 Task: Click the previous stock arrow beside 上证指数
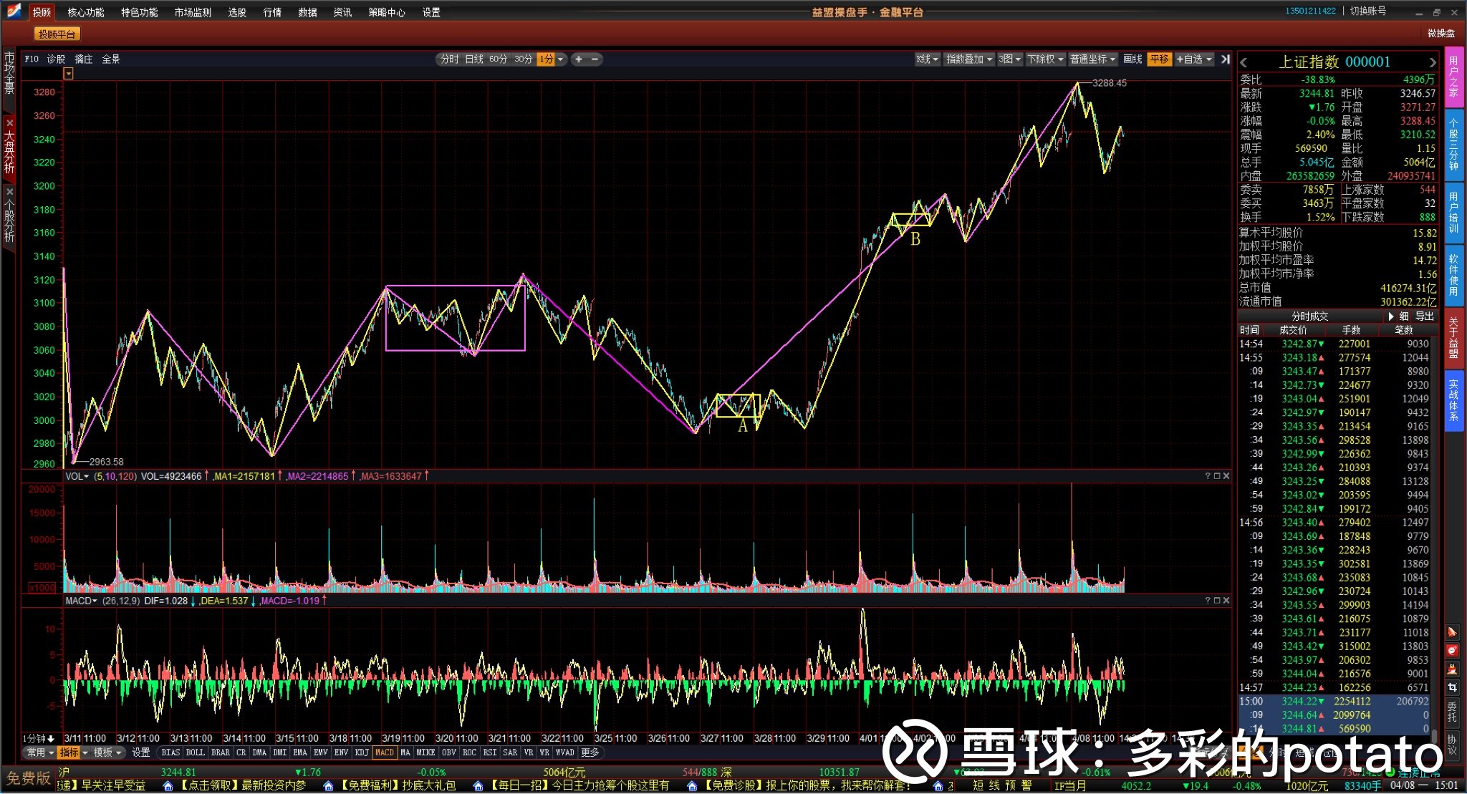coord(1244,62)
